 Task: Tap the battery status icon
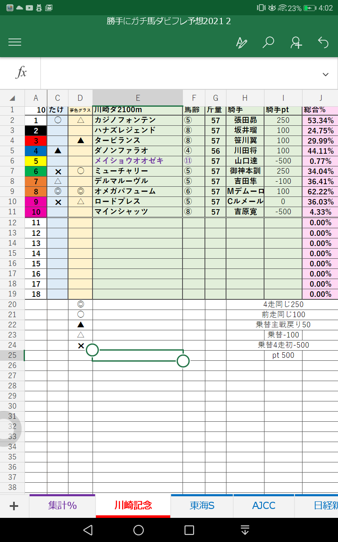pos(310,8)
